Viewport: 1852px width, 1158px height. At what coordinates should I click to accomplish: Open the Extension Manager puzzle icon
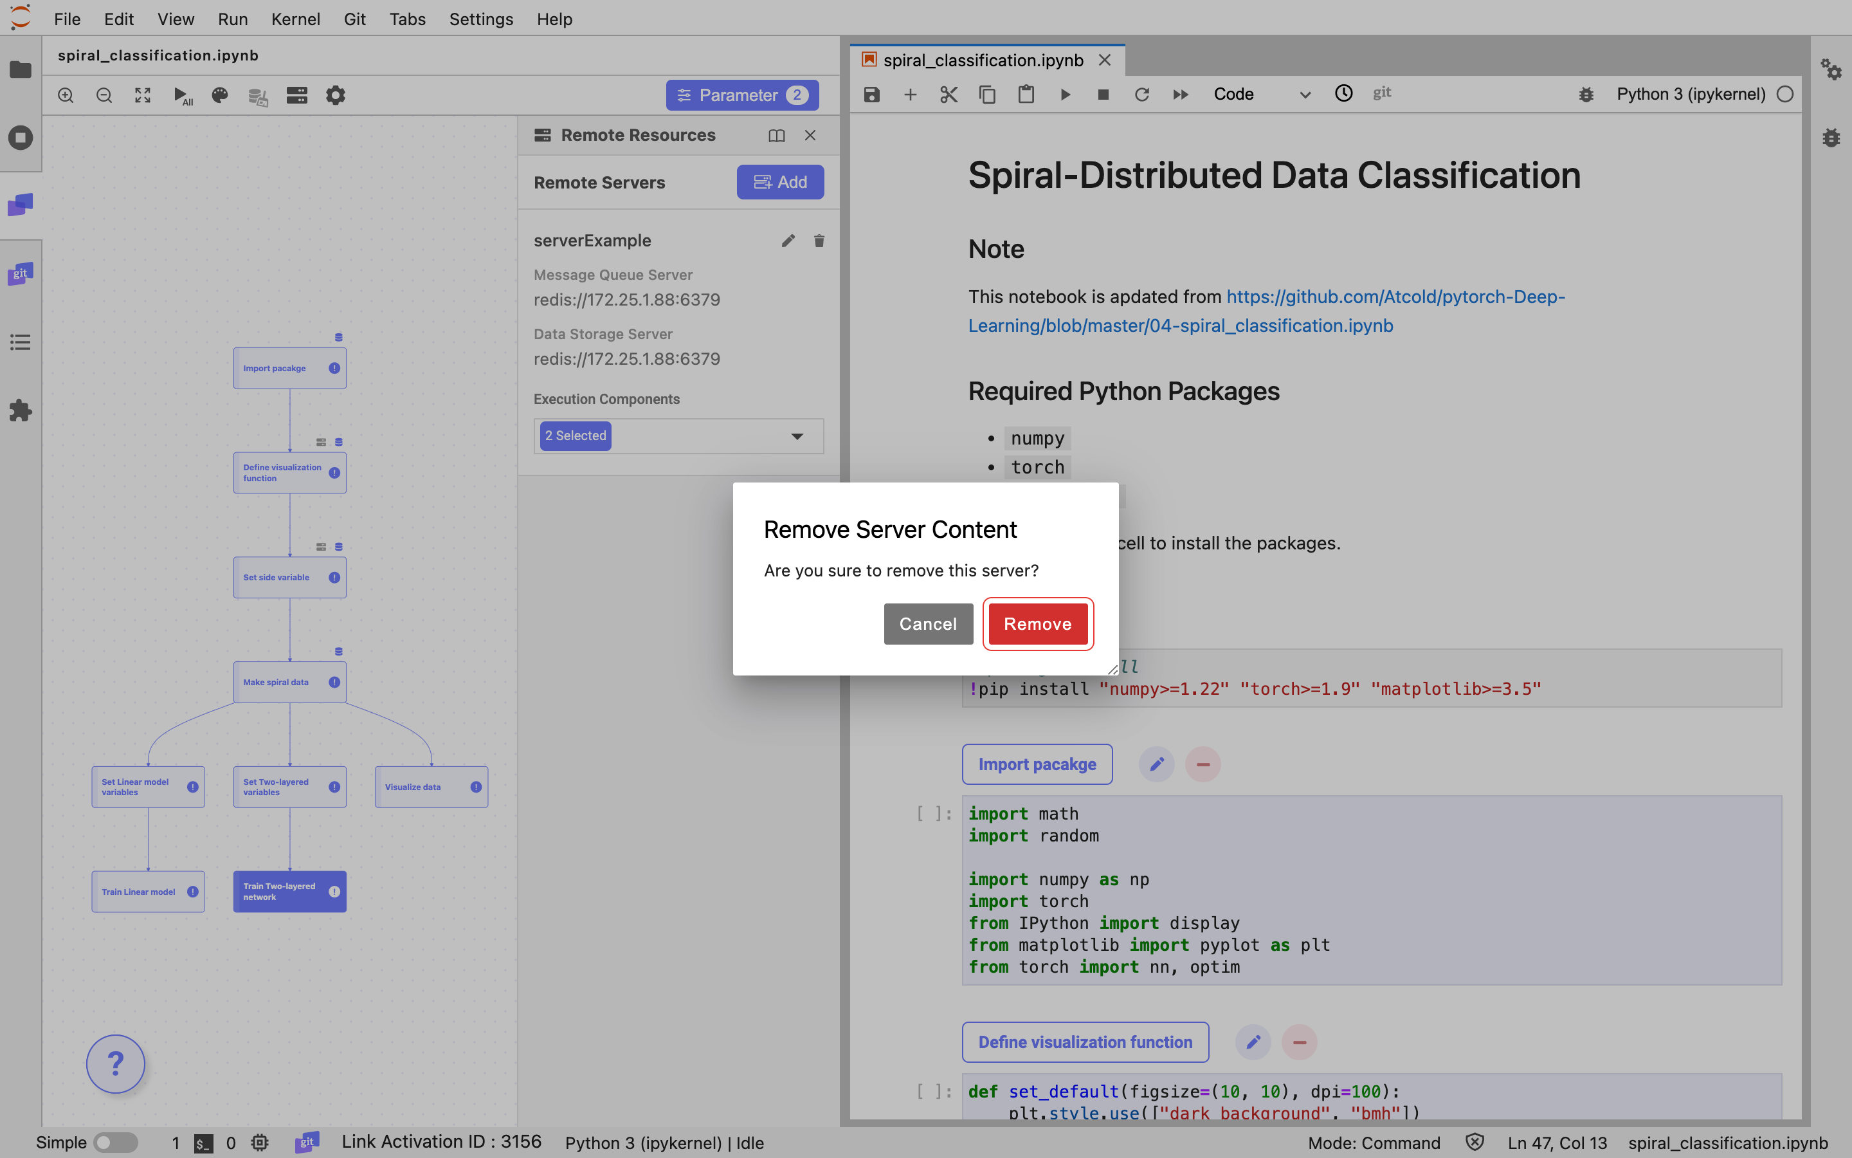[x=21, y=410]
